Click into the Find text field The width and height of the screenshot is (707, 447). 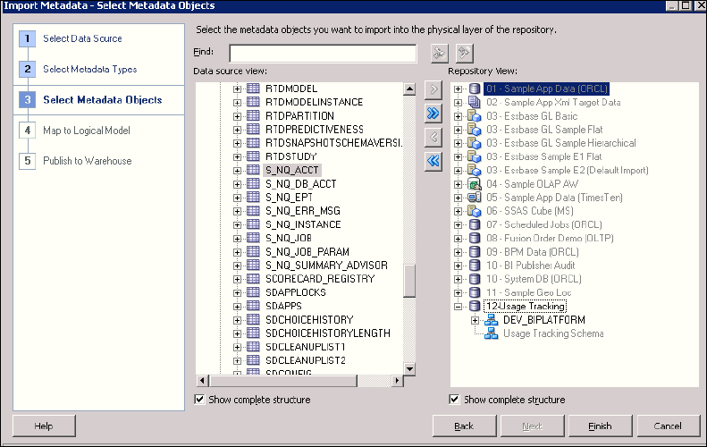tap(323, 54)
